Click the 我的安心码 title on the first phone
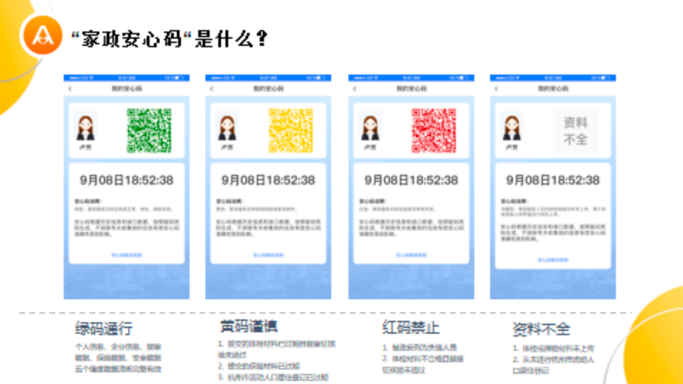683x384 pixels. (126, 87)
